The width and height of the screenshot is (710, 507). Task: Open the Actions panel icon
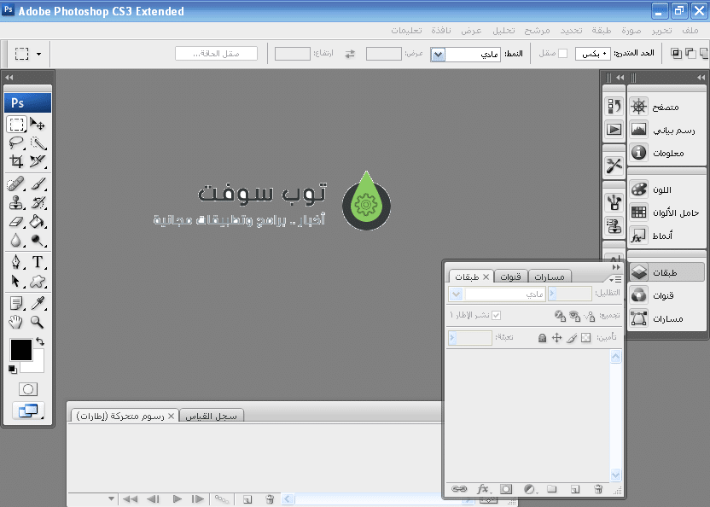pos(614,130)
